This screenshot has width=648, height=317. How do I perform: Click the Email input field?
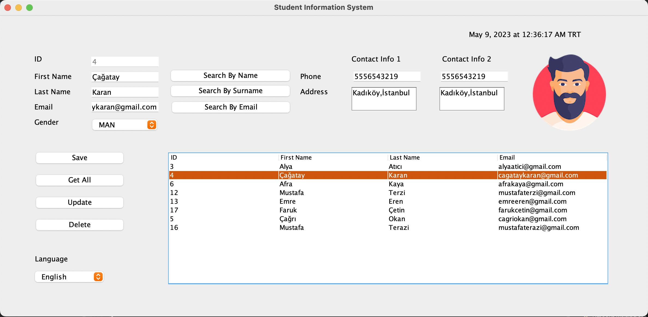point(124,107)
